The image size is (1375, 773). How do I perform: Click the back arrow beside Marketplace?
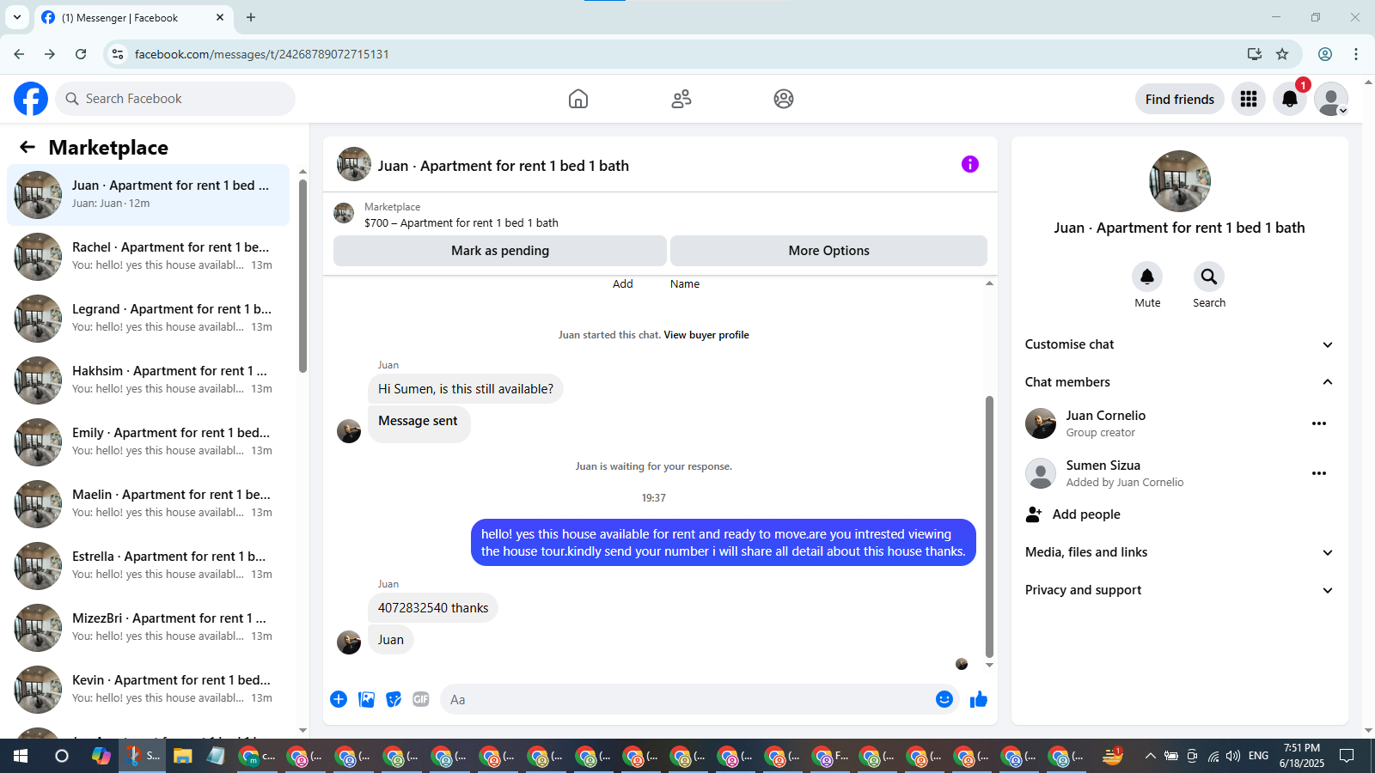(x=27, y=147)
